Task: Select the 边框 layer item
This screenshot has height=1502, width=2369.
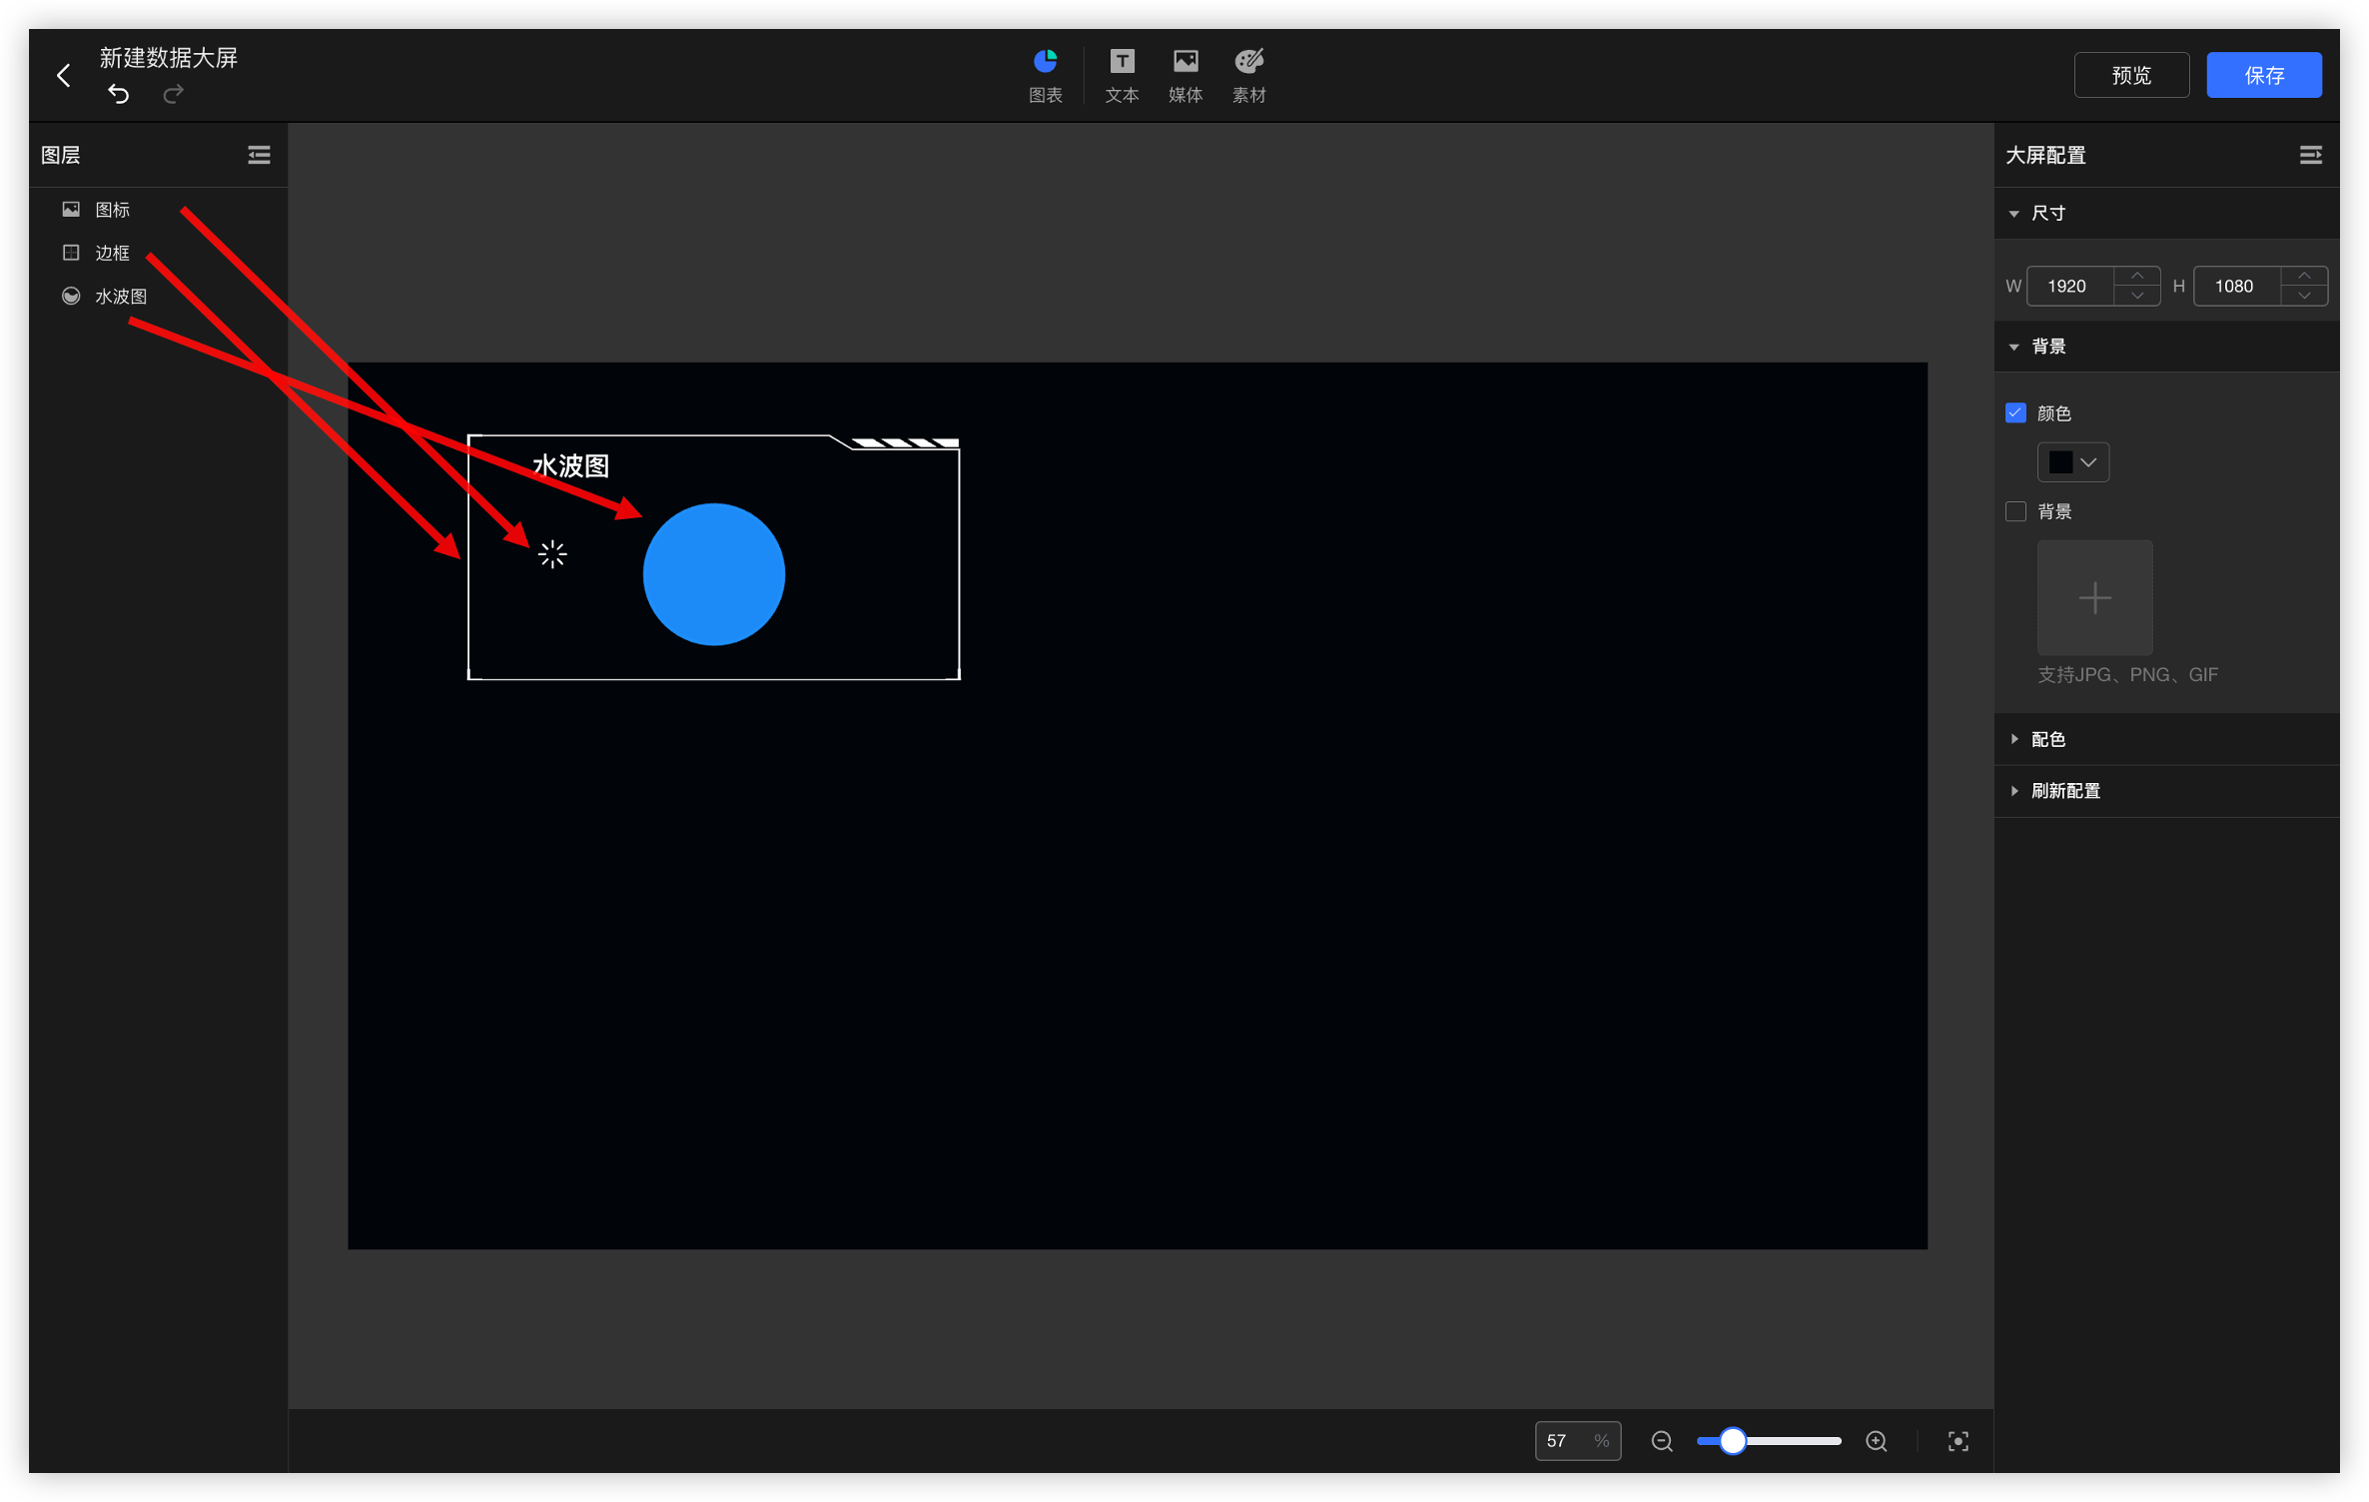Action: 112,253
